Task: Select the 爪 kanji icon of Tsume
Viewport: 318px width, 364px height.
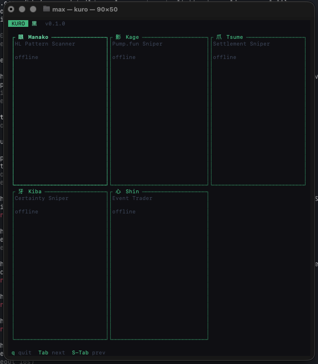Action: (x=219, y=37)
